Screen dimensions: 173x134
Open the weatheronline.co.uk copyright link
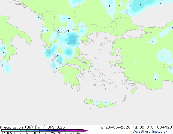(150, 132)
